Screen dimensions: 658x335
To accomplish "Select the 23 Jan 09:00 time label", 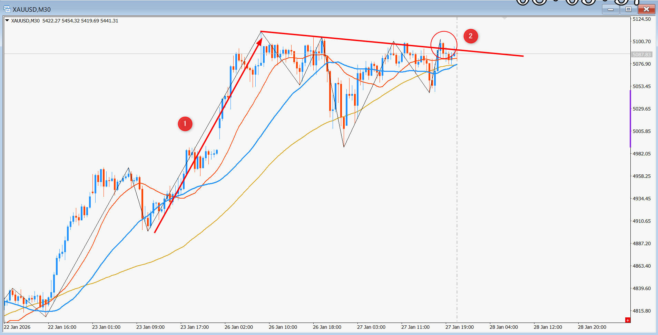I will [150, 327].
